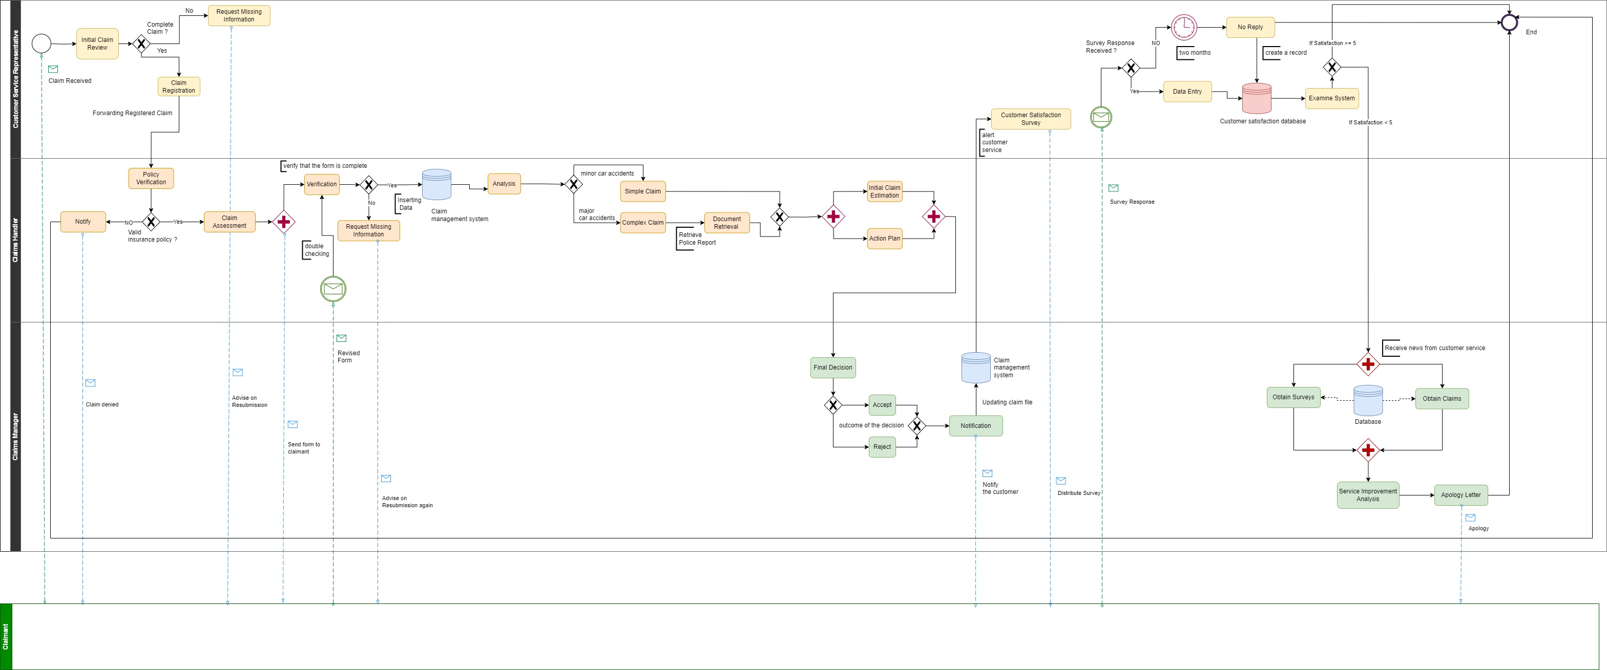Screen dimensions: 1607x670
Task: Click the two months timer event icon
Action: 1183,28
